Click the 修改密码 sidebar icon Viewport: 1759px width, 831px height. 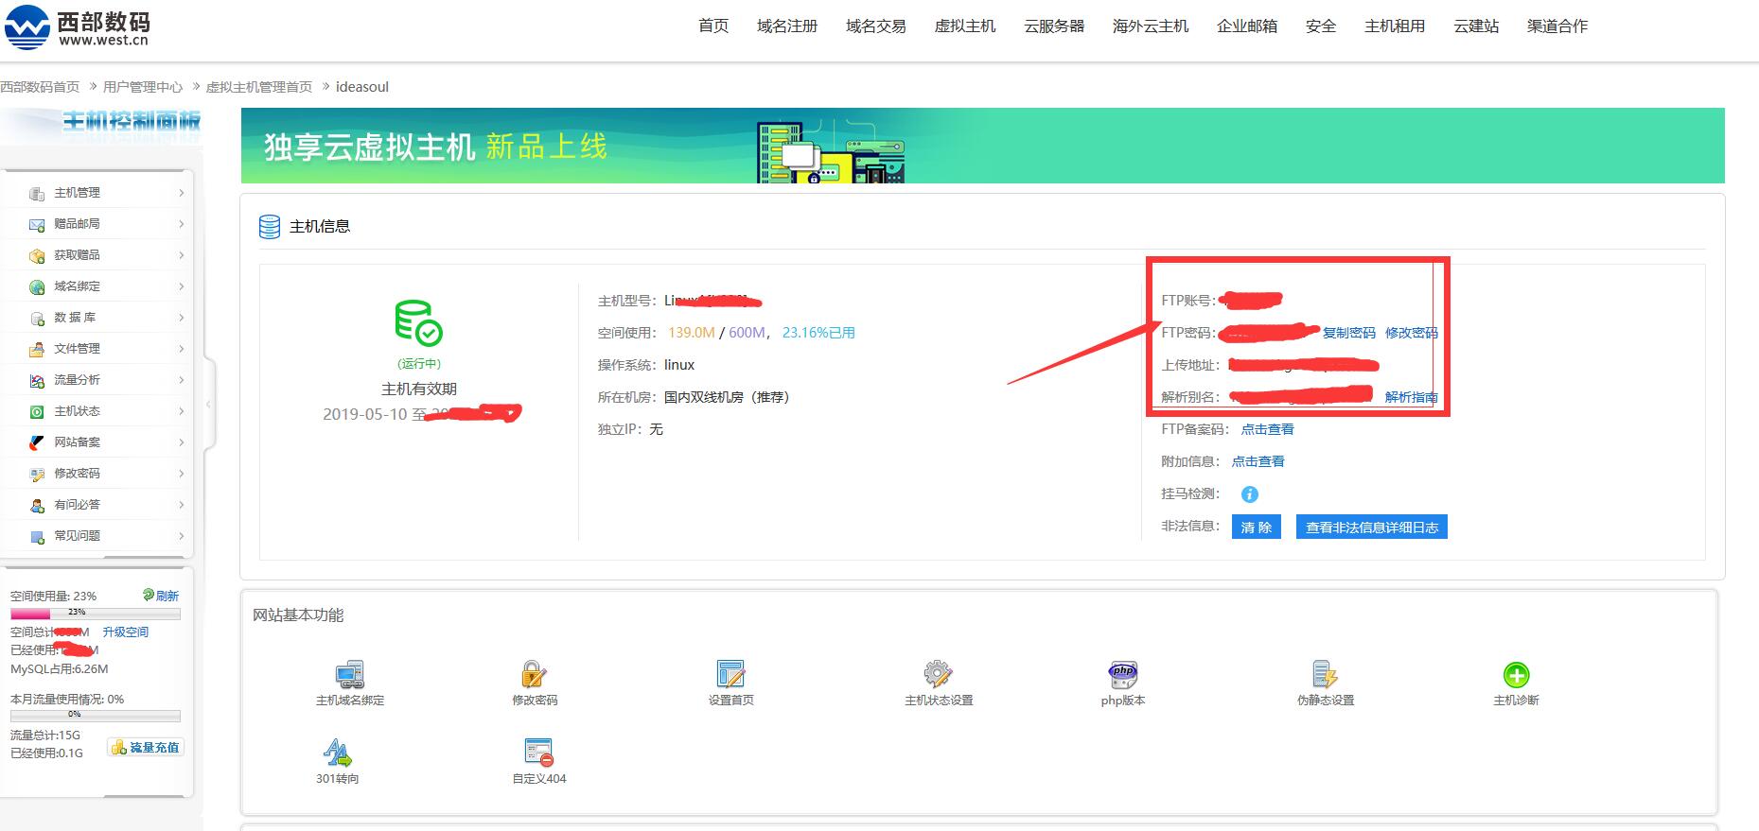pyautogui.click(x=37, y=474)
